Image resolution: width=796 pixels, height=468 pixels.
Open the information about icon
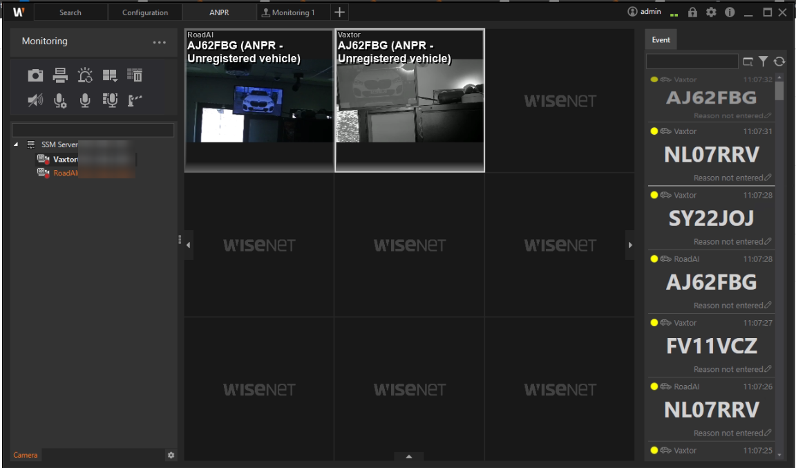point(730,12)
